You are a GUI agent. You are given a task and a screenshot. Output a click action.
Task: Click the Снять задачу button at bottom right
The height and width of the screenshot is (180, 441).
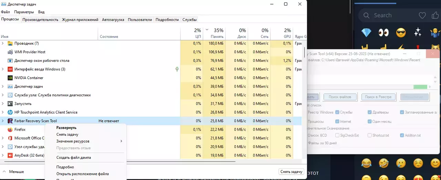coord(291,171)
